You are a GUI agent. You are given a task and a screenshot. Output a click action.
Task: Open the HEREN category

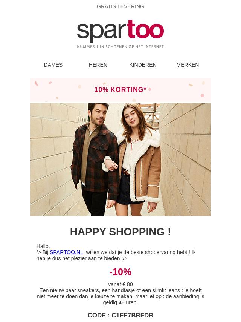(x=98, y=65)
